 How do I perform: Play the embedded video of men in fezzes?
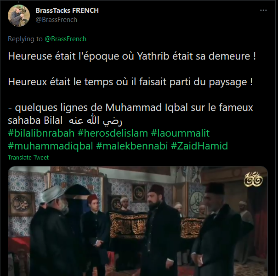tap(138, 221)
